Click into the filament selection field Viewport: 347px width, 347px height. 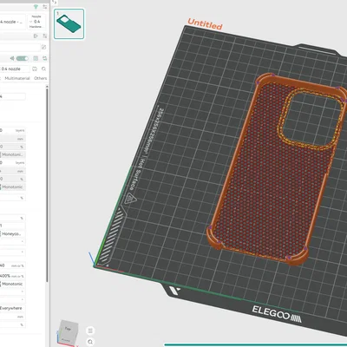click(x=20, y=47)
